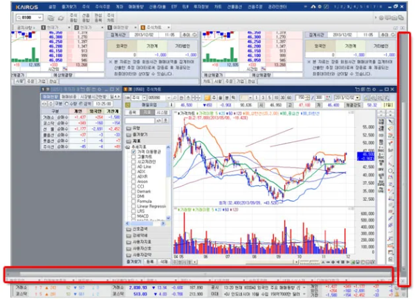Click the 13:25:00 time field
Image resolution: width=415 pixels, height=299 pixels.
pyautogui.click(x=104, y=104)
